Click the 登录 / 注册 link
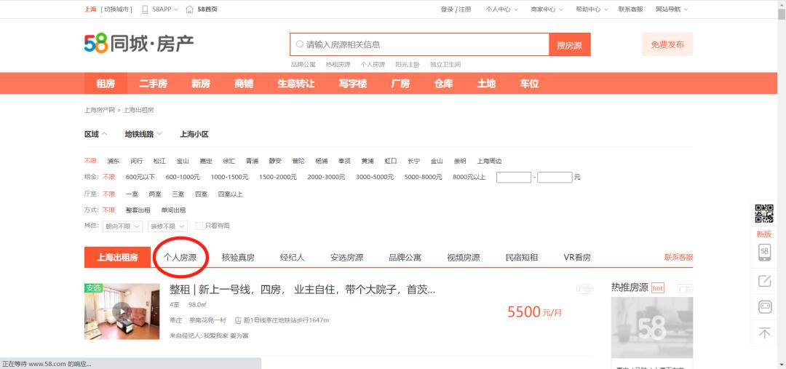 pyautogui.click(x=456, y=9)
